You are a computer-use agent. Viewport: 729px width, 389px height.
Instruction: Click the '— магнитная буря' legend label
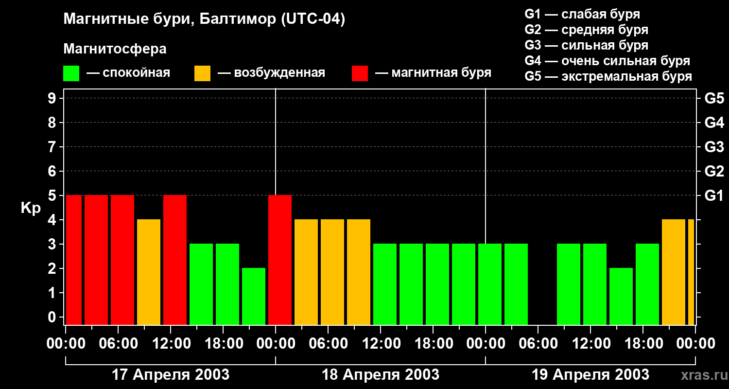pos(433,73)
